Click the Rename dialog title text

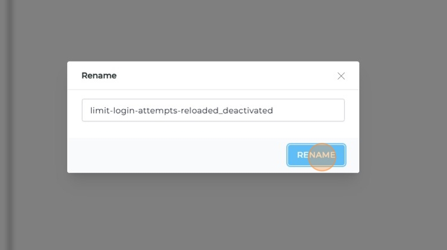99,76
